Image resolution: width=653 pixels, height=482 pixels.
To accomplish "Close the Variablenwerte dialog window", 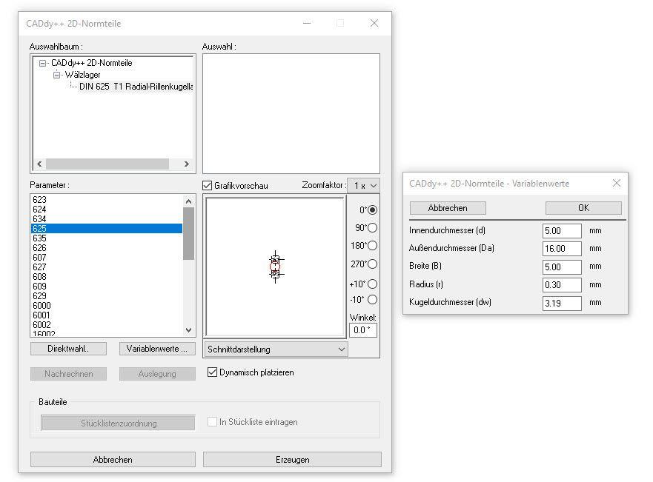I will point(616,184).
